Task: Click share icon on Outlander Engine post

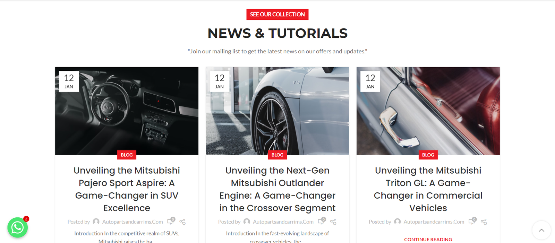Action: [333, 222]
